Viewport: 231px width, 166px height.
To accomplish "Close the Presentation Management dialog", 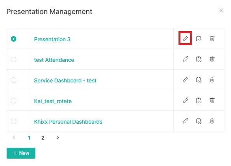I will coord(221,10).
